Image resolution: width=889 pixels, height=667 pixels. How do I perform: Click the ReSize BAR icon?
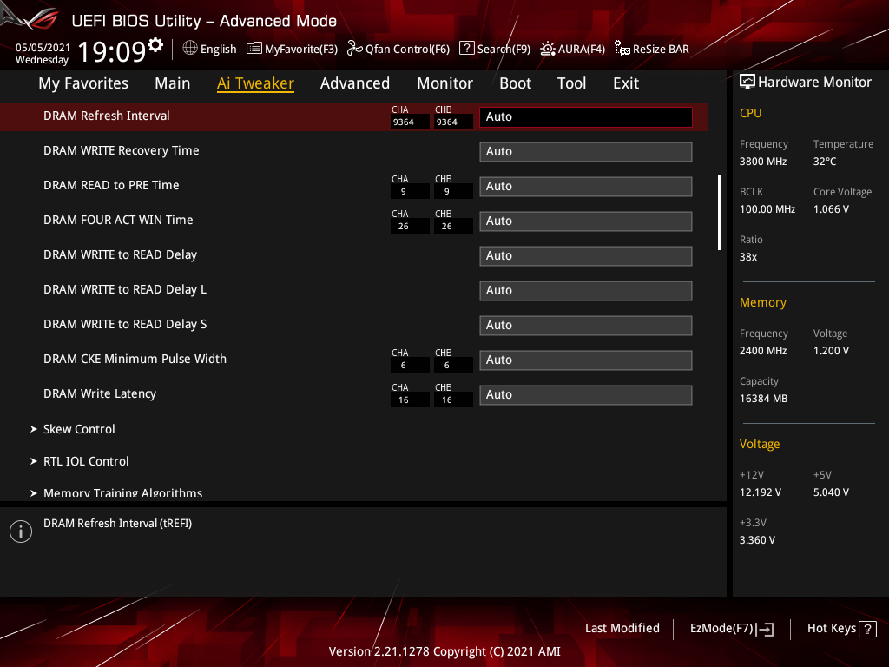(622, 49)
